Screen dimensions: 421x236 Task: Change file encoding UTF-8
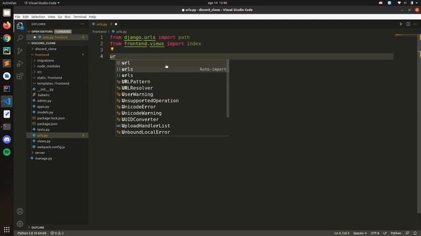(375, 233)
